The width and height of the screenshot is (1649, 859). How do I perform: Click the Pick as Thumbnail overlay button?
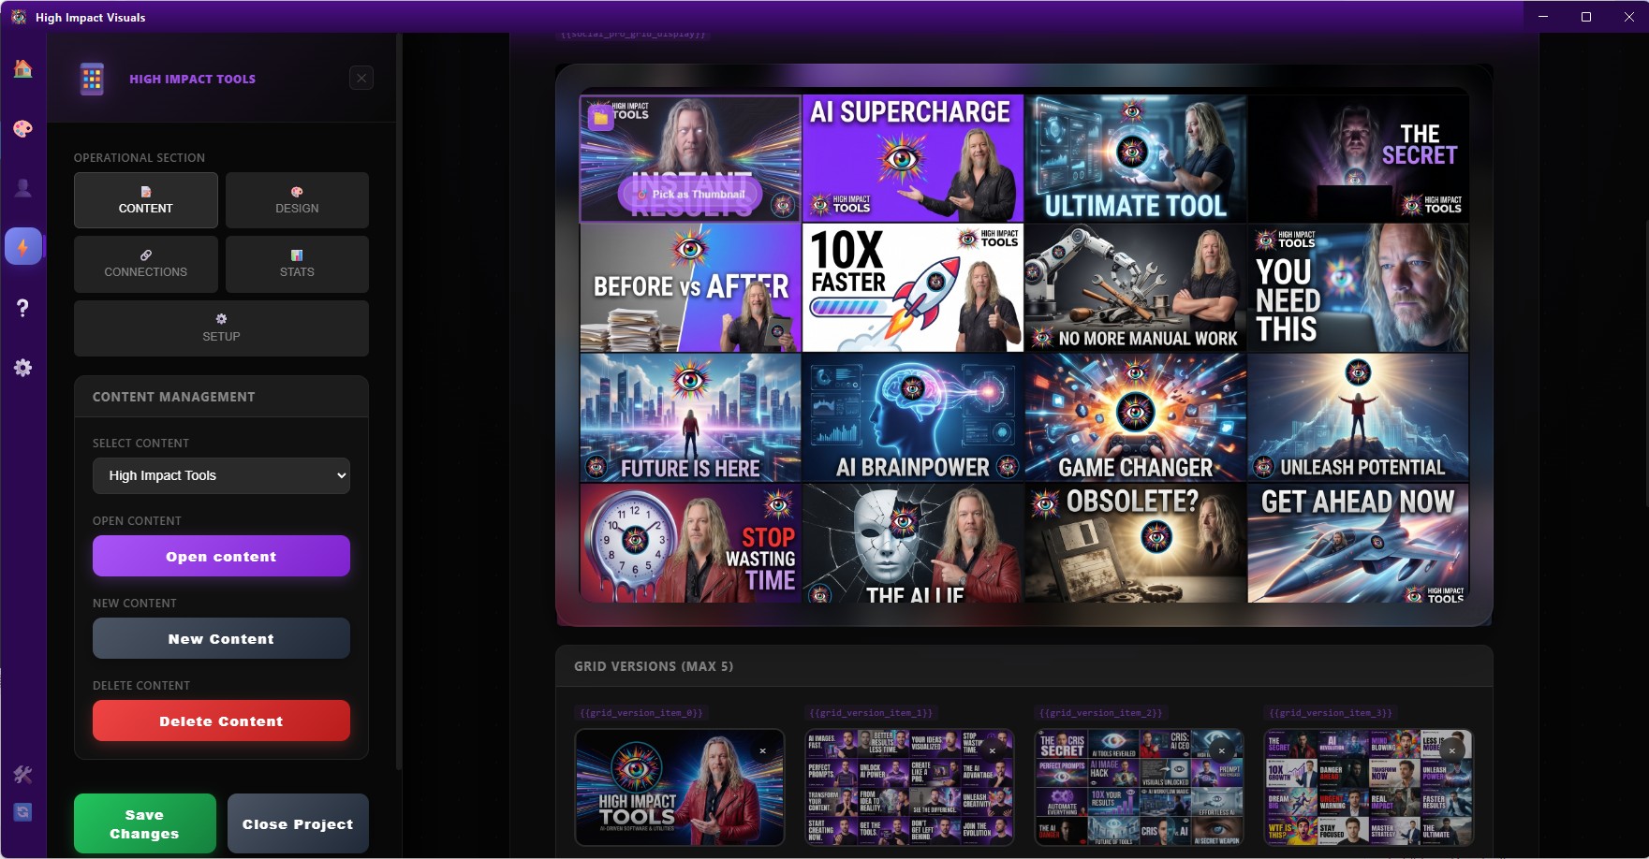[690, 195]
